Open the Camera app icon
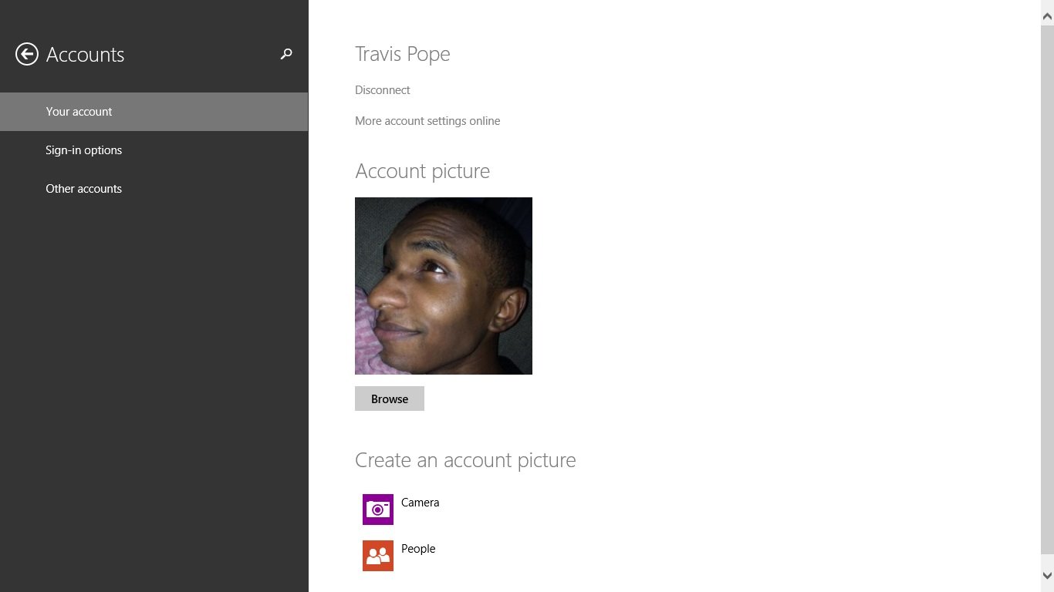This screenshot has height=592, width=1054. tap(378, 510)
